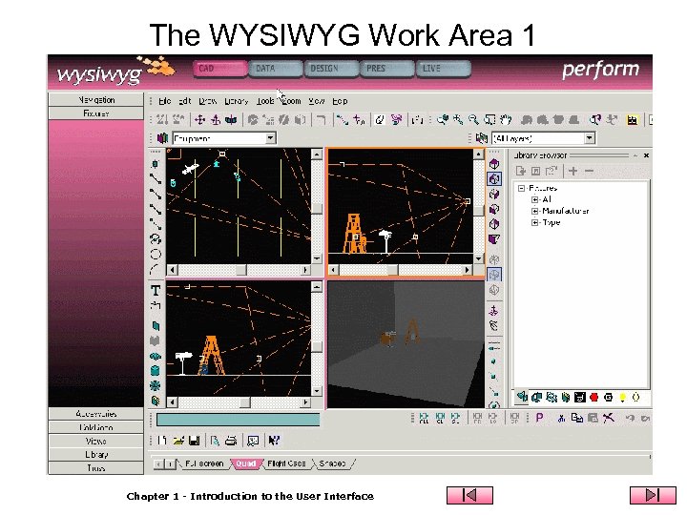Click the print icon
This screenshot has height=515, width=687.
point(231,441)
